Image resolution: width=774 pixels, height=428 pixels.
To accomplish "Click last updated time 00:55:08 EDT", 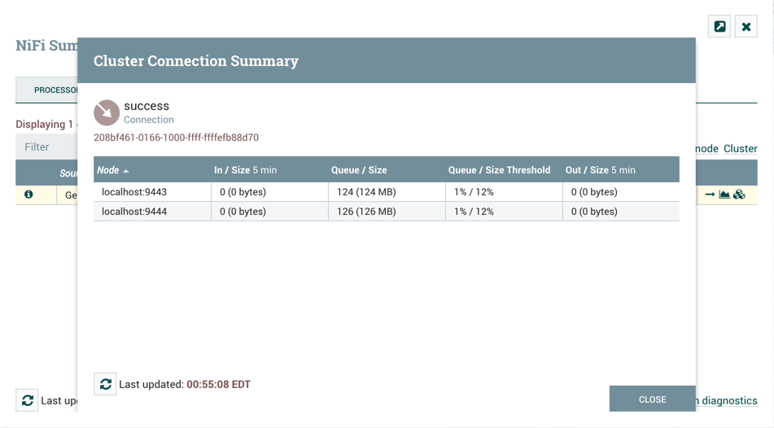I will coord(218,384).
